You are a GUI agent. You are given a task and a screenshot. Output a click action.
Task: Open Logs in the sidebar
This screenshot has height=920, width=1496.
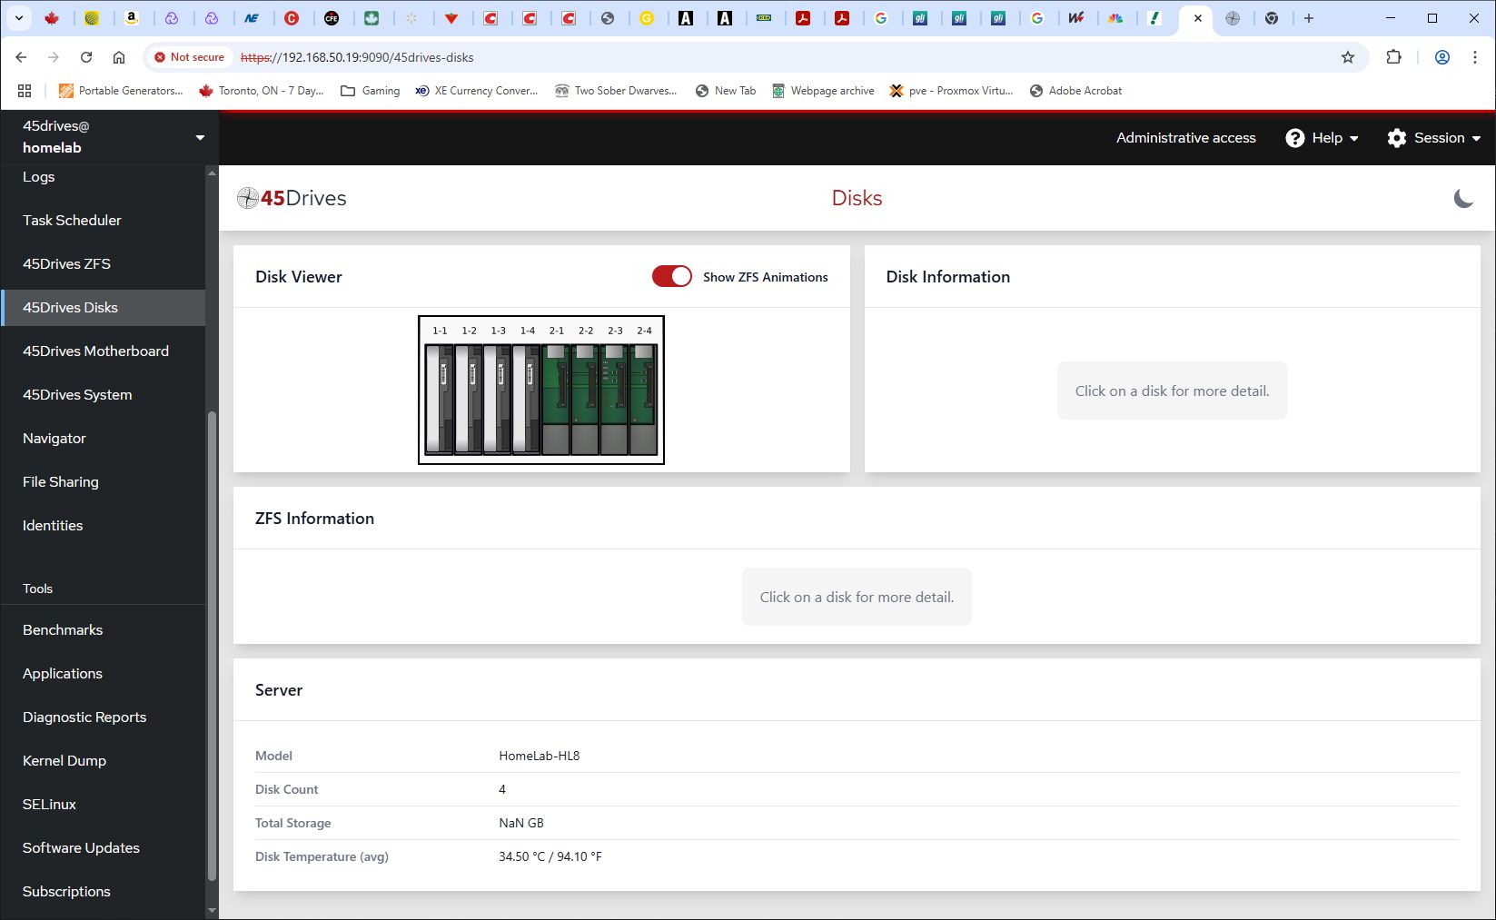tap(103, 177)
